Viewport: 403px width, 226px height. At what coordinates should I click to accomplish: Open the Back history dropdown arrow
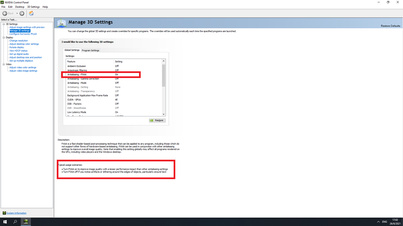point(17,13)
